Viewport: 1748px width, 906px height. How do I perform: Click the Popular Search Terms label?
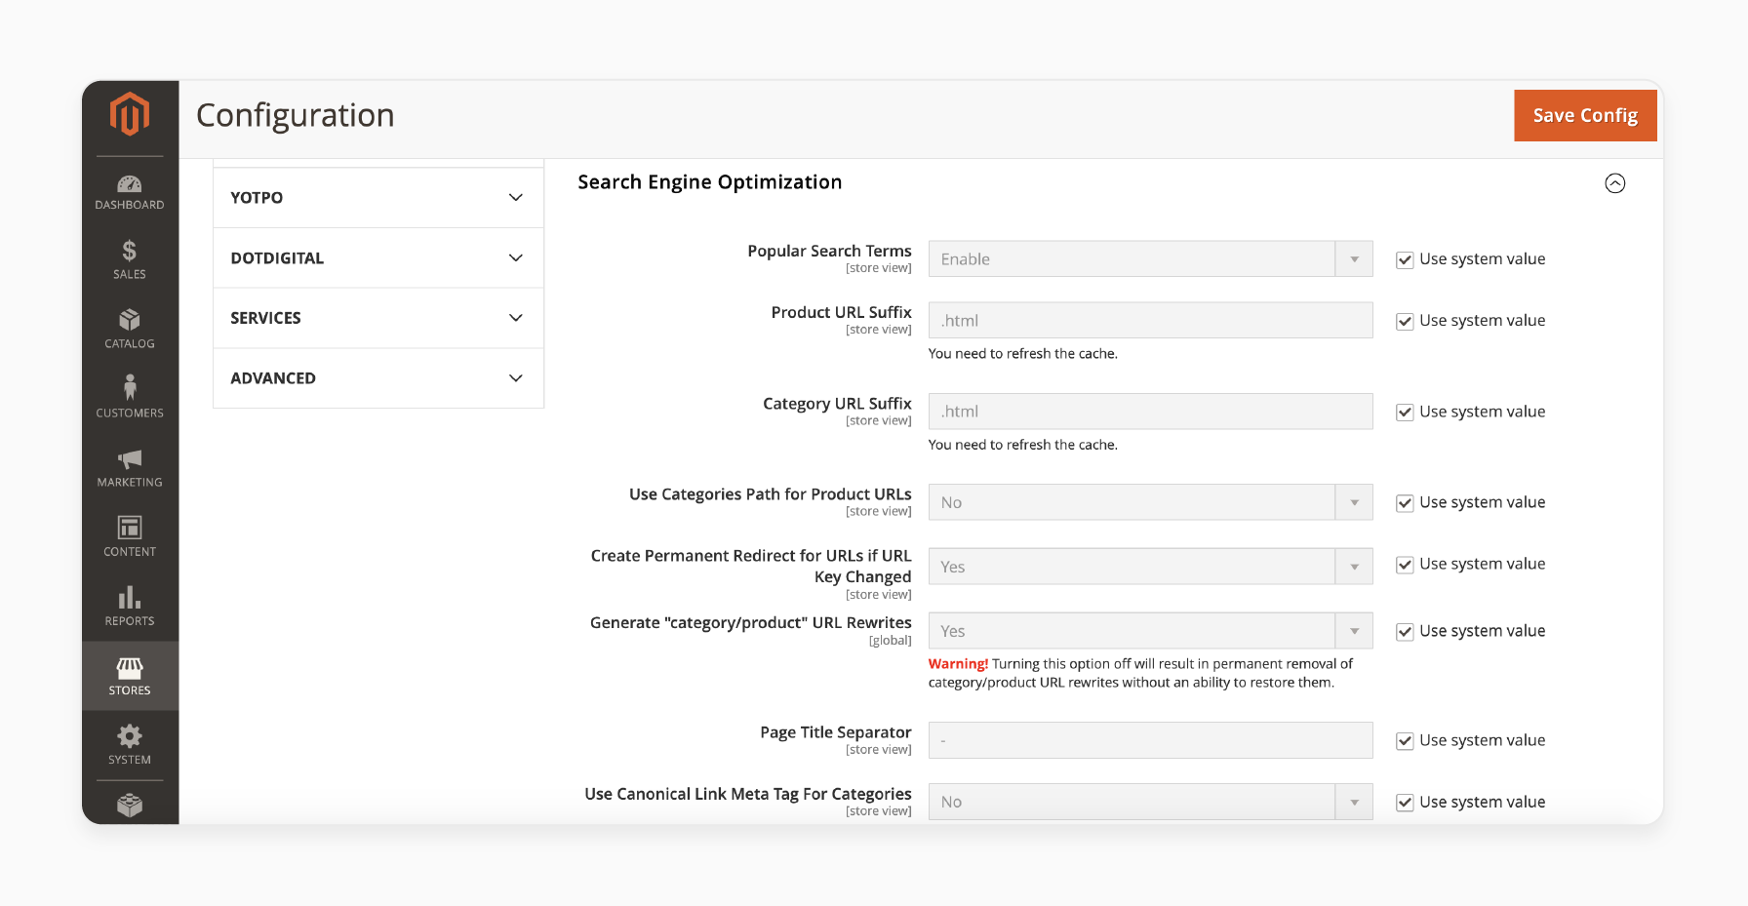pos(829,252)
